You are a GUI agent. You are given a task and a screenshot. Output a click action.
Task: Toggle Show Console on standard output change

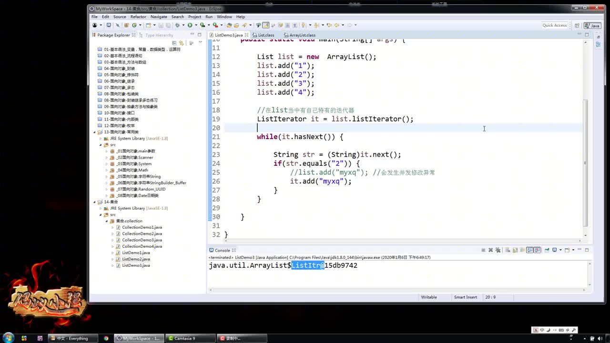[529, 250]
